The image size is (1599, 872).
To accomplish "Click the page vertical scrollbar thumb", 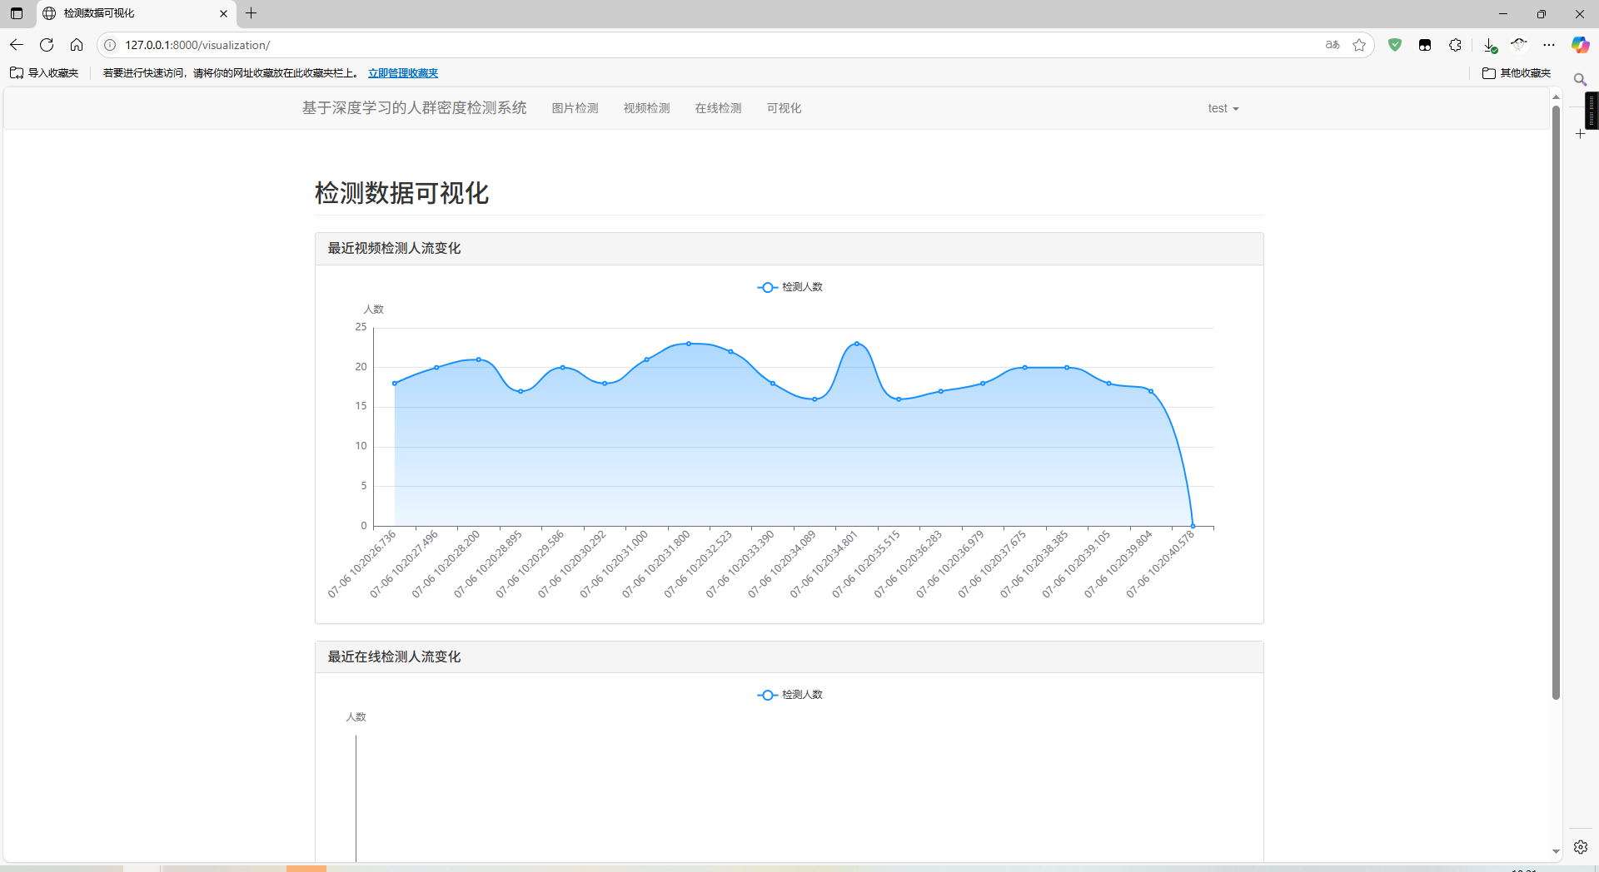I will click(x=1556, y=403).
